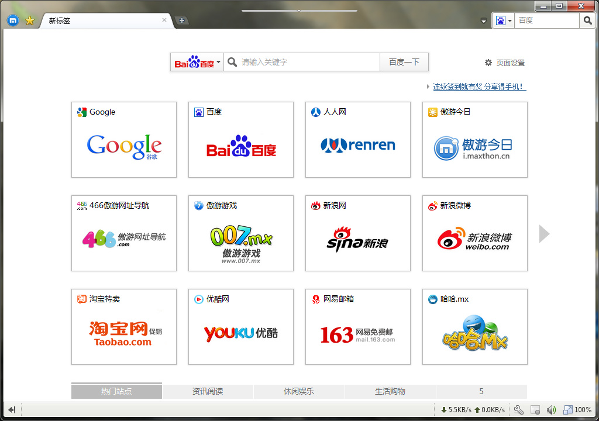This screenshot has height=421, width=599.
Task: Click the 百度 paw favicon in tile header
Action: pyautogui.click(x=199, y=112)
